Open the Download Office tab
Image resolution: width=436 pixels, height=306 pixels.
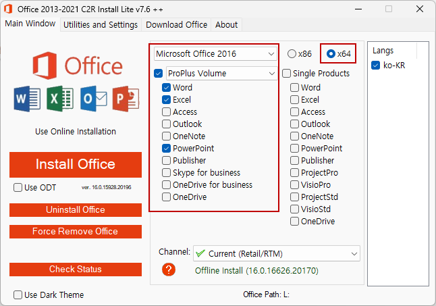pyautogui.click(x=176, y=25)
